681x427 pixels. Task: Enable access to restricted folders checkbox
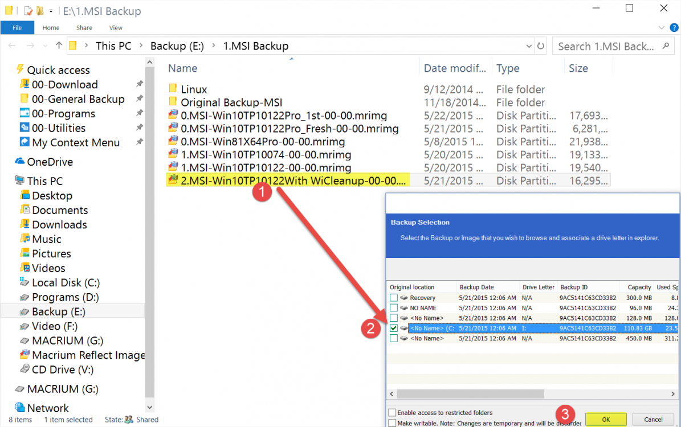pyautogui.click(x=392, y=413)
